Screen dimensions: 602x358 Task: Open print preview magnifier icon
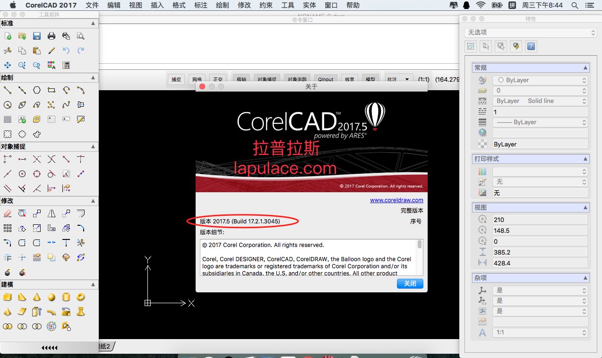tap(81, 36)
